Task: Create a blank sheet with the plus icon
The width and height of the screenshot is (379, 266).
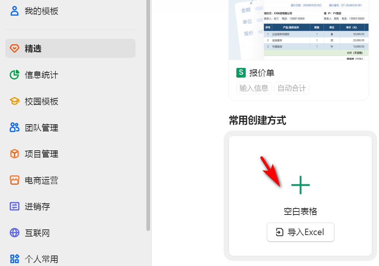Action: point(301,185)
